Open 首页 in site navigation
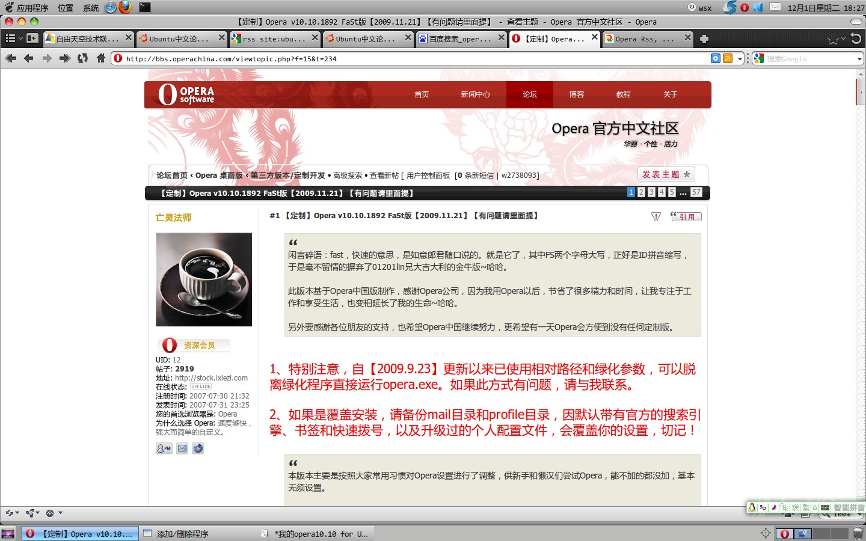 [x=422, y=94]
